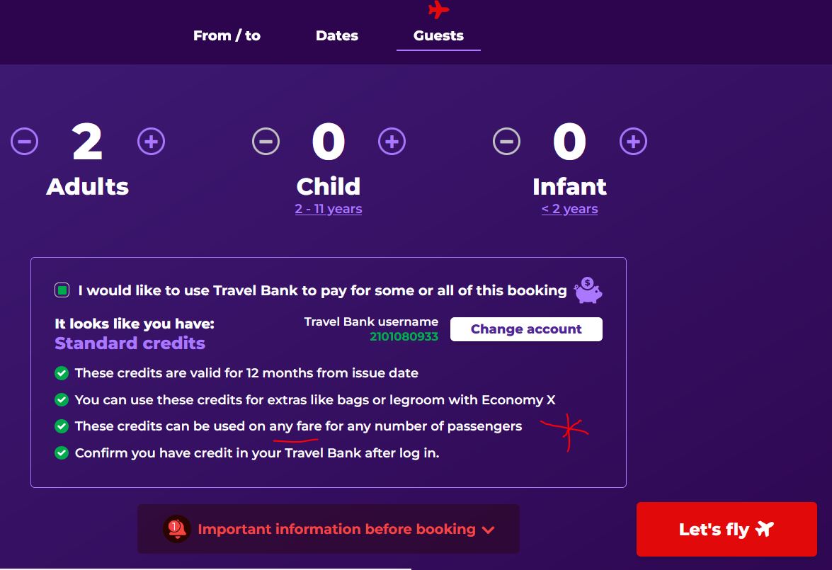Switch to the From / to tab
The image size is (832, 570).
pos(227,35)
